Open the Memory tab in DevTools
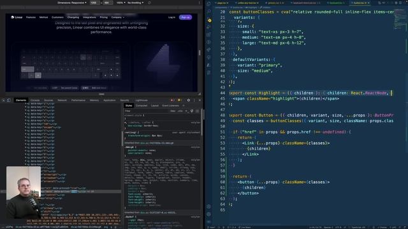This screenshot has height=229, width=408. click(94, 101)
